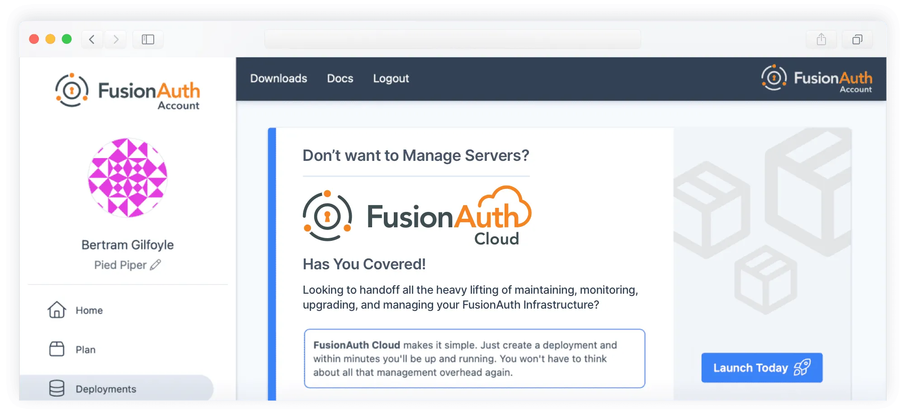Click the Bertram Gilfoyle name

[x=127, y=245]
